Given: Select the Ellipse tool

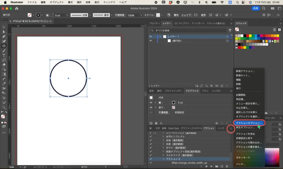Looking at the screenshot, I should click(4, 46).
